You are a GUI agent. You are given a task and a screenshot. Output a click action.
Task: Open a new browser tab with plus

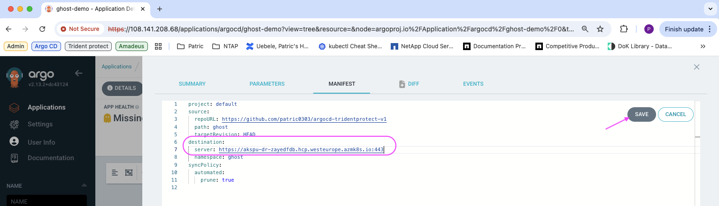click(x=159, y=9)
